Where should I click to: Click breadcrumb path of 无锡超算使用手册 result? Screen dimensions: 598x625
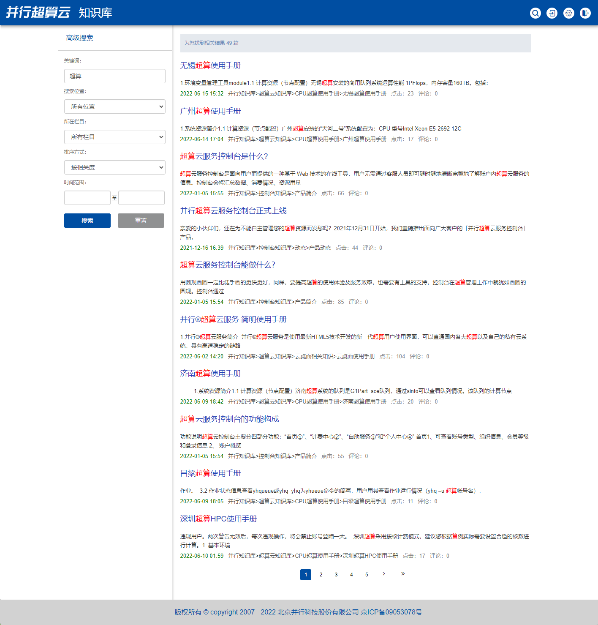307,94
